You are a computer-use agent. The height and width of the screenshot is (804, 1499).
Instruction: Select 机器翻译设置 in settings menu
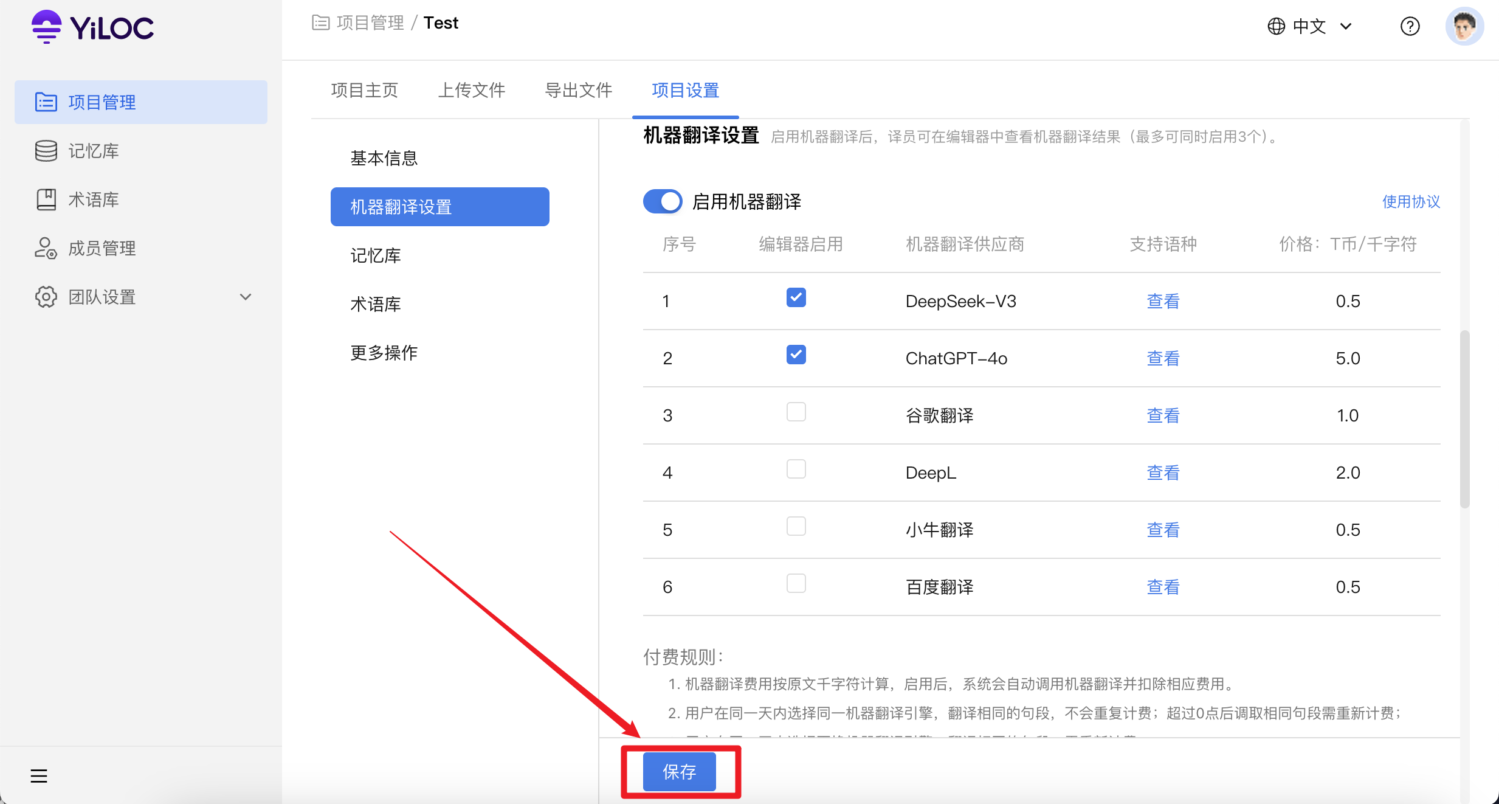point(440,207)
